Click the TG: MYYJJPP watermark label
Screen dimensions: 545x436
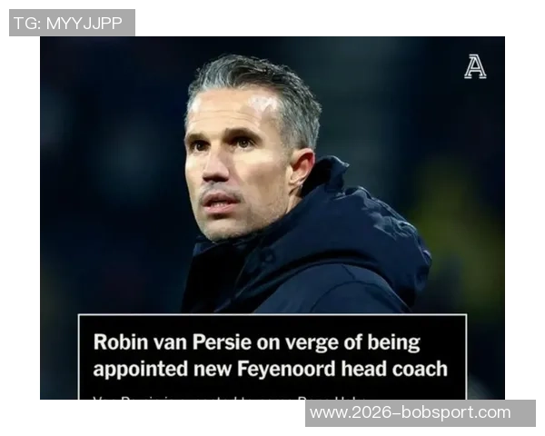tap(72, 23)
